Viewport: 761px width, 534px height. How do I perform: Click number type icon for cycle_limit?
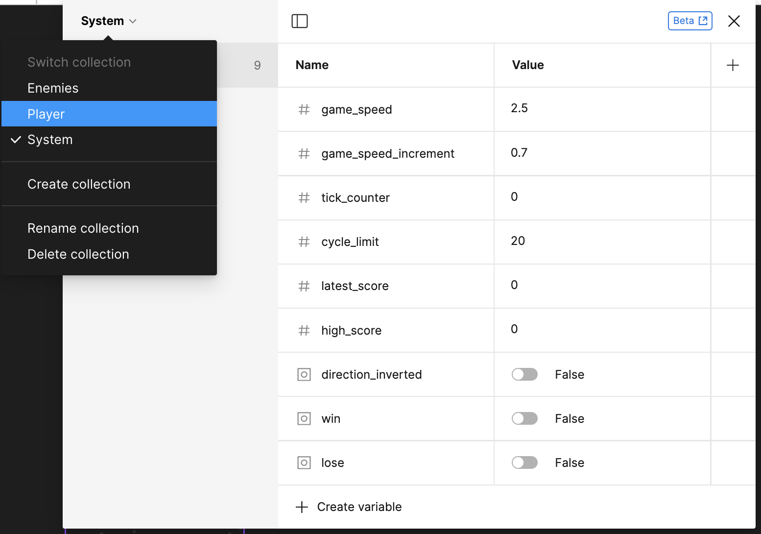pyautogui.click(x=304, y=242)
